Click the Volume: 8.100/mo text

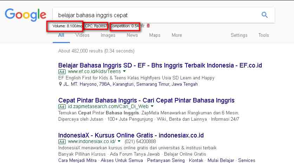pyautogui.click(x=67, y=26)
